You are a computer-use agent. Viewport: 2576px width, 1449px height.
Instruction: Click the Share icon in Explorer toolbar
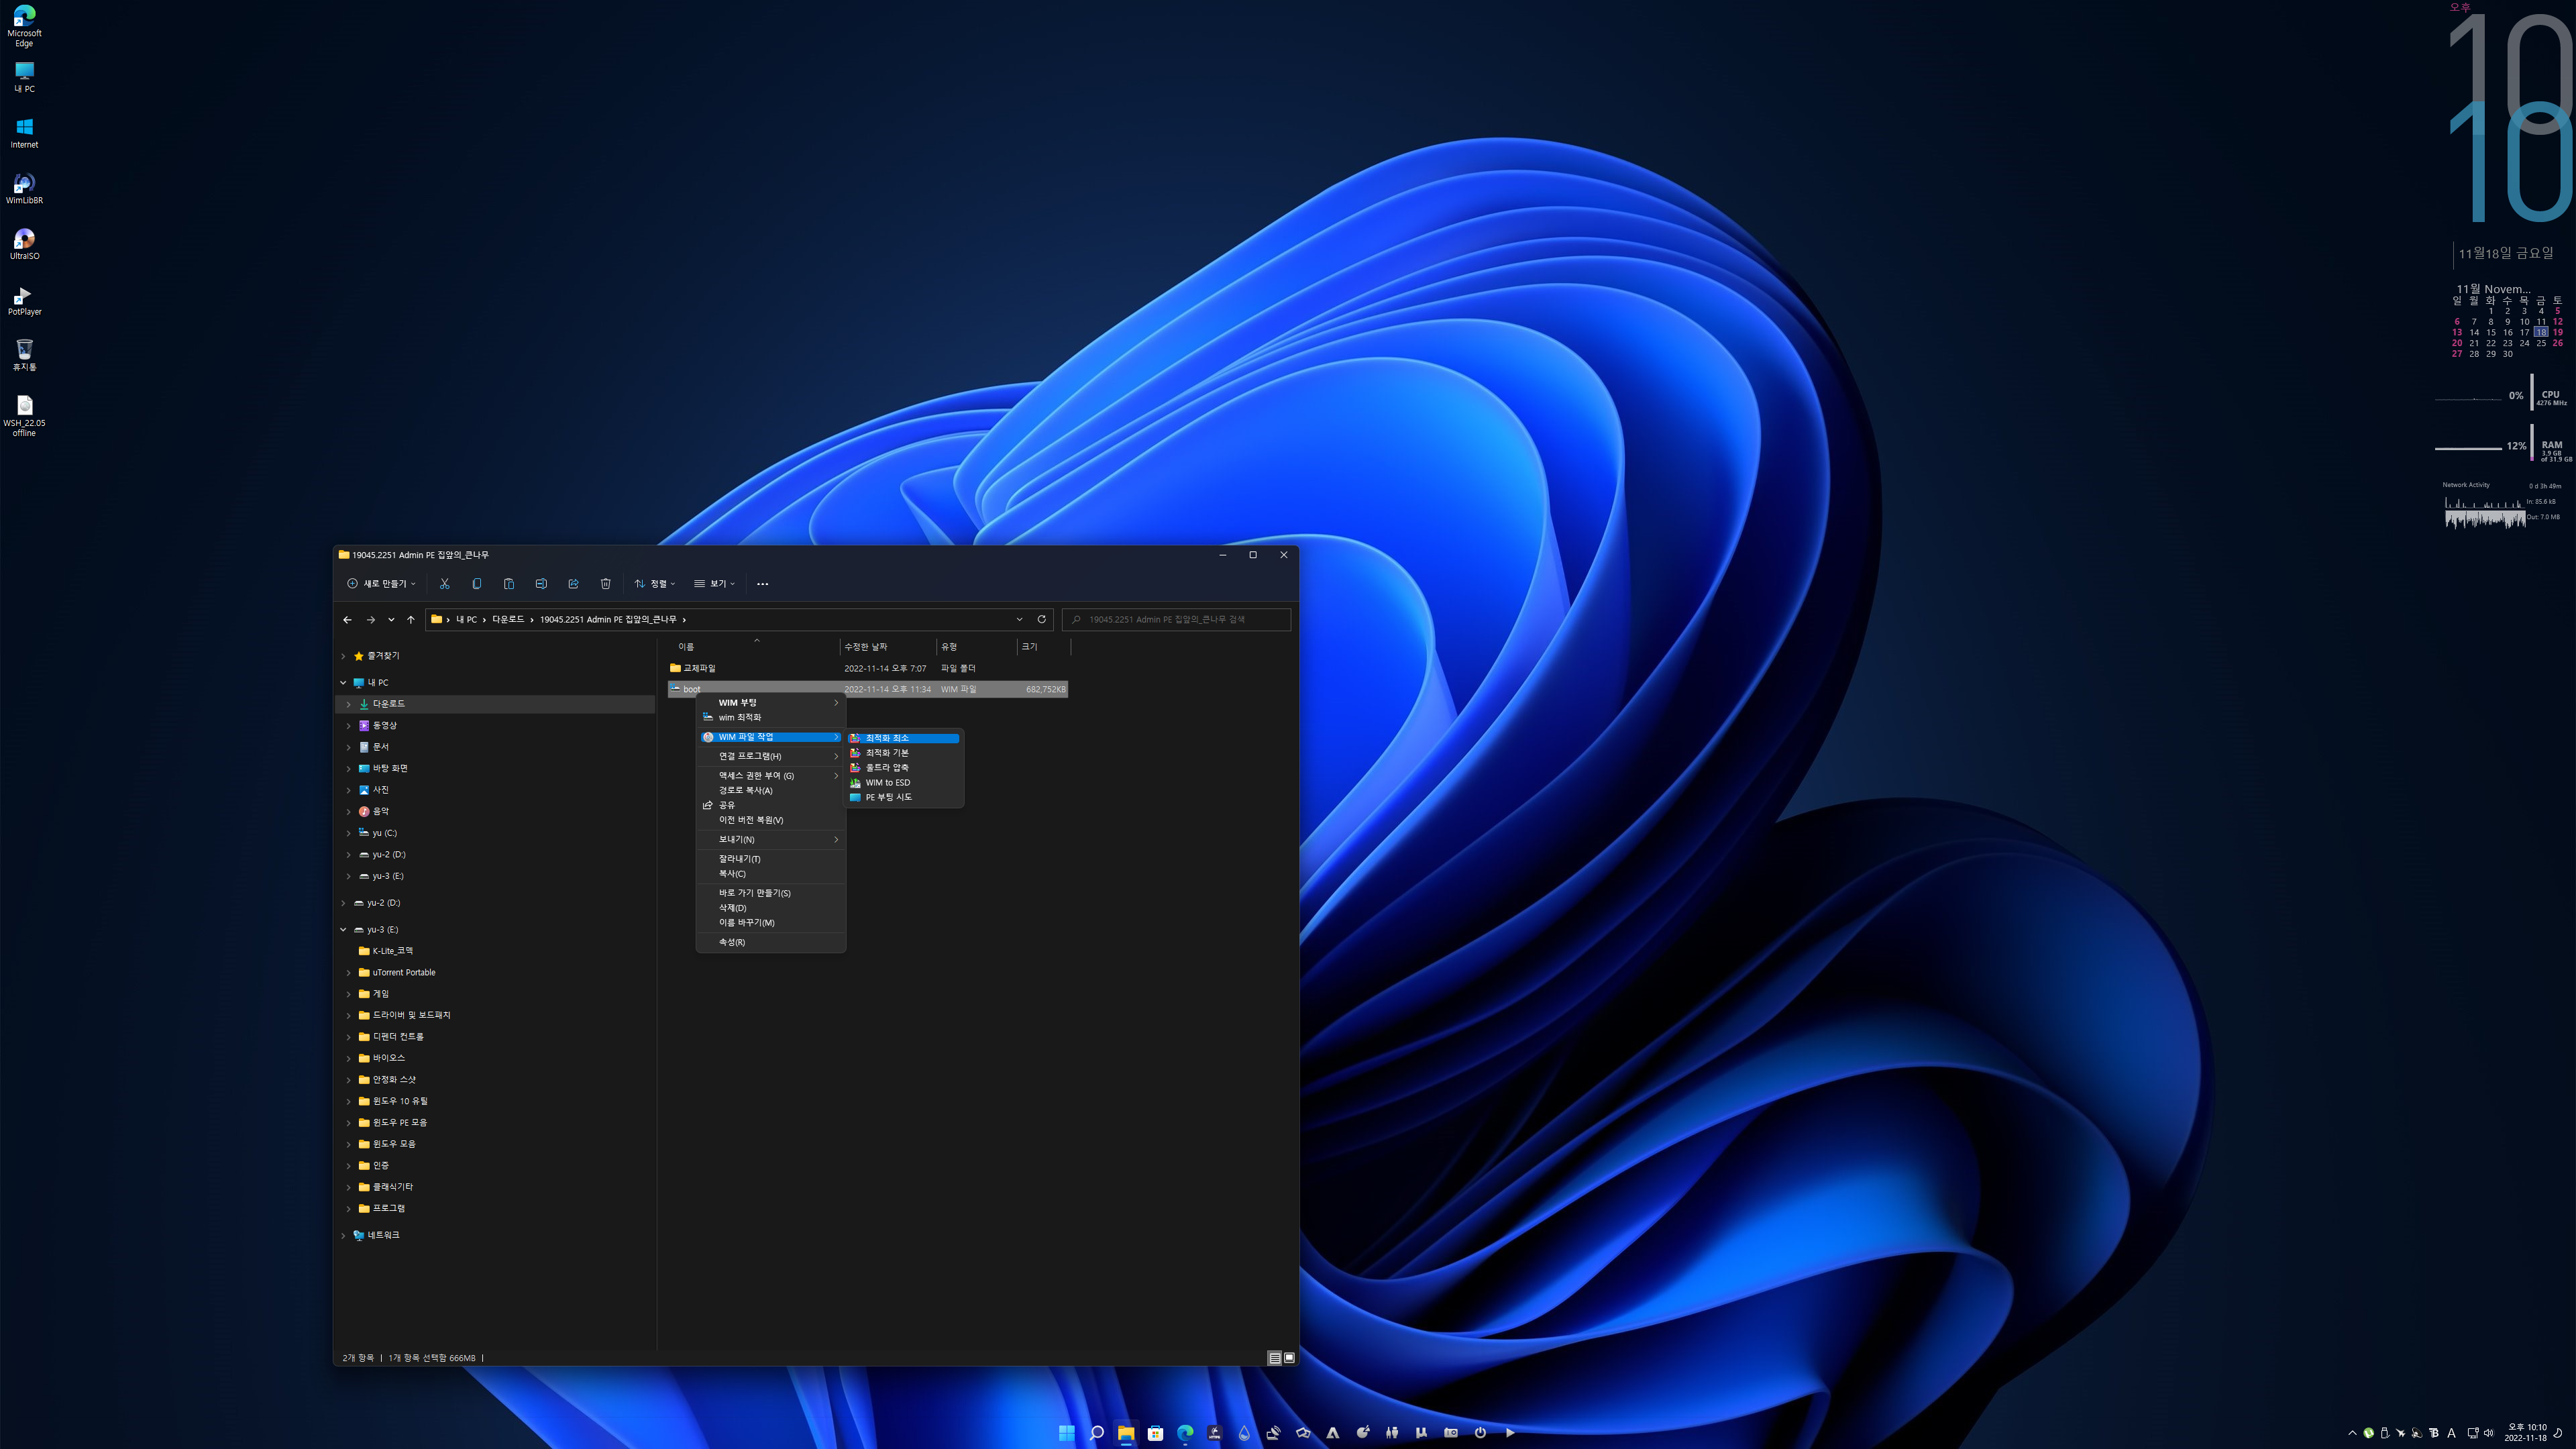[573, 583]
